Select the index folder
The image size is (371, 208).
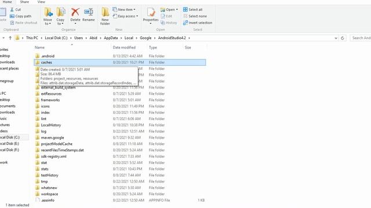[x=45, y=113]
